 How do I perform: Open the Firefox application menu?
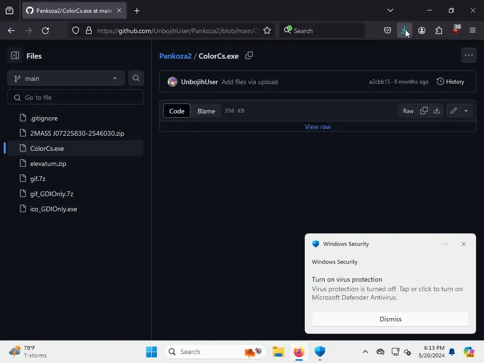click(472, 31)
